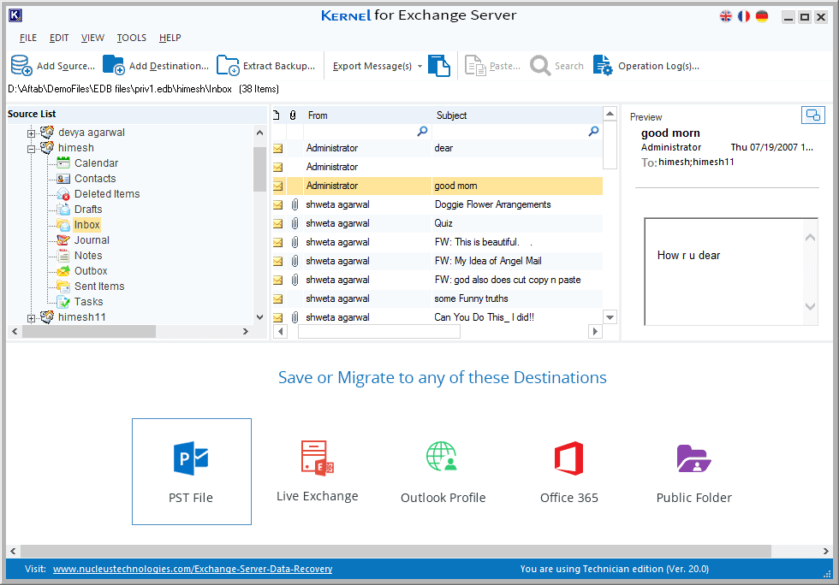Open the TOOLS menu
Viewport: 839px width, 585px height.
click(132, 38)
